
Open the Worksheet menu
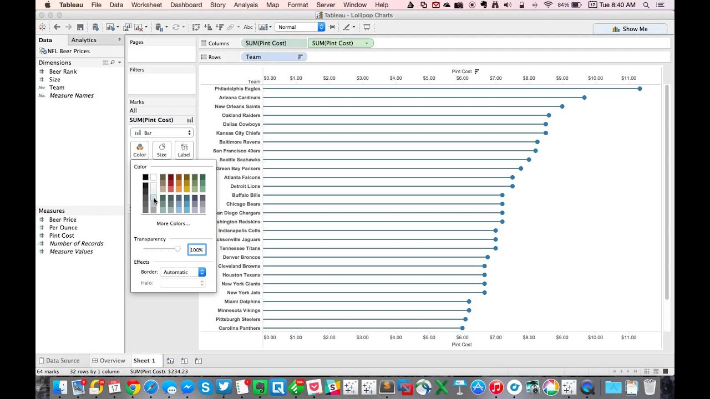point(146,5)
